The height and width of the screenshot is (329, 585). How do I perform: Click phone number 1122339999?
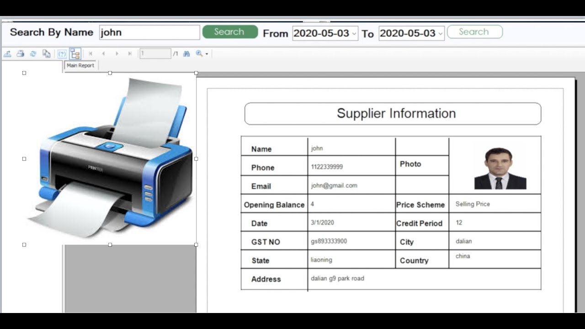pos(327,167)
